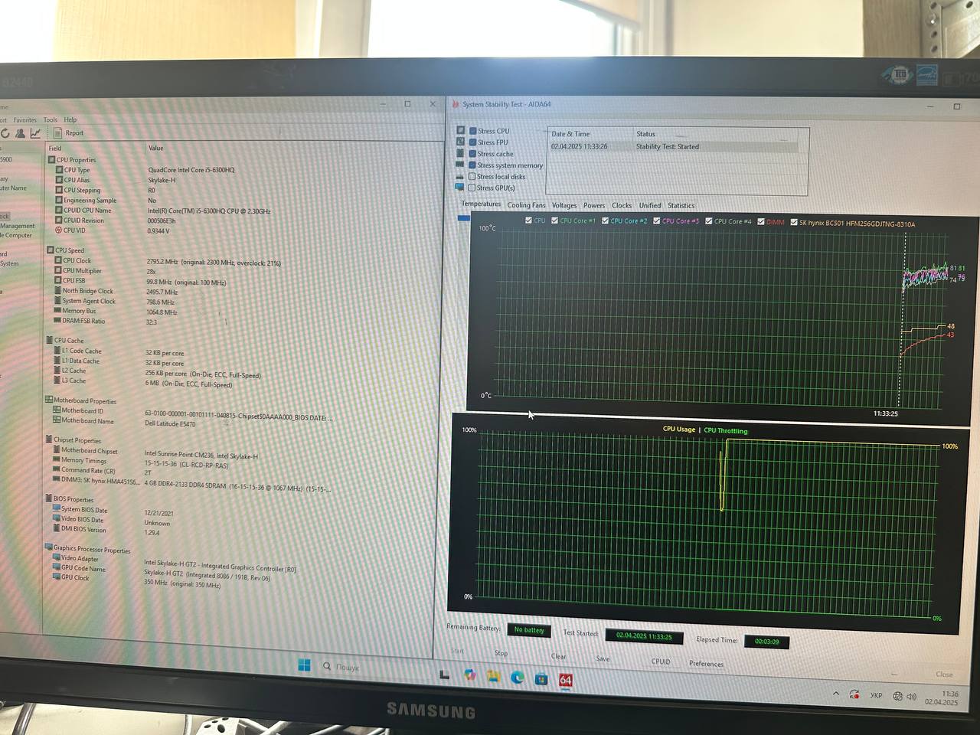Click the graph chart icon in the toolbar
This screenshot has width=980, height=735.
(x=35, y=133)
